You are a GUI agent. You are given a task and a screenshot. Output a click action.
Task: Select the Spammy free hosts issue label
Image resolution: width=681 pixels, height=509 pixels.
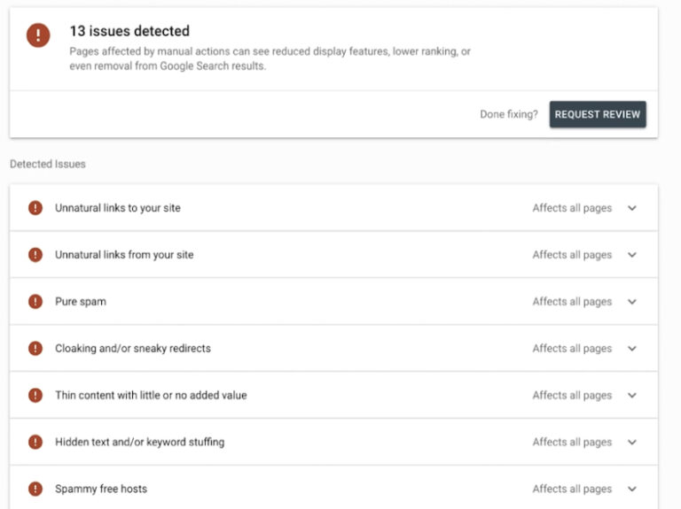point(101,489)
